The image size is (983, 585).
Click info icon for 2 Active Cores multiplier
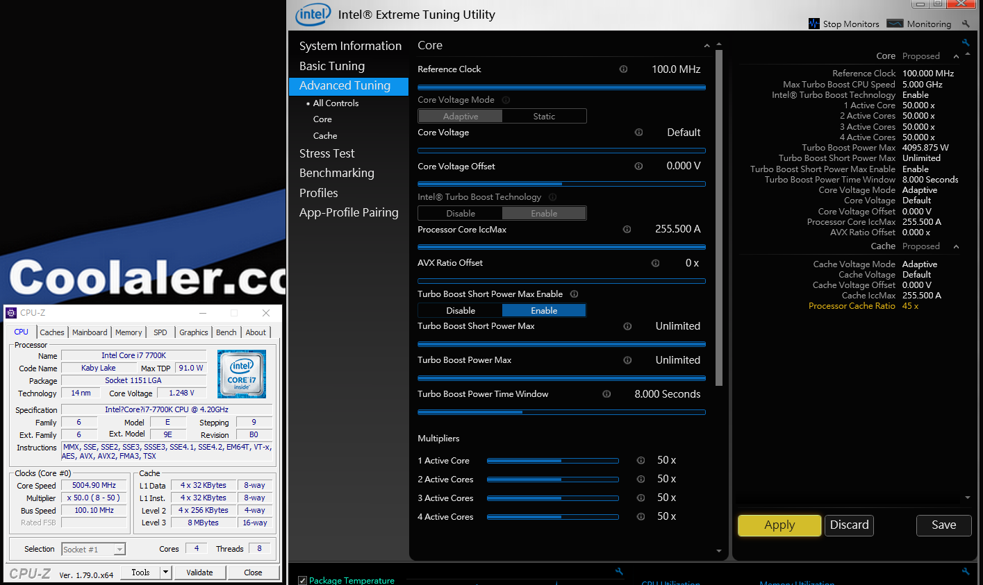(641, 480)
